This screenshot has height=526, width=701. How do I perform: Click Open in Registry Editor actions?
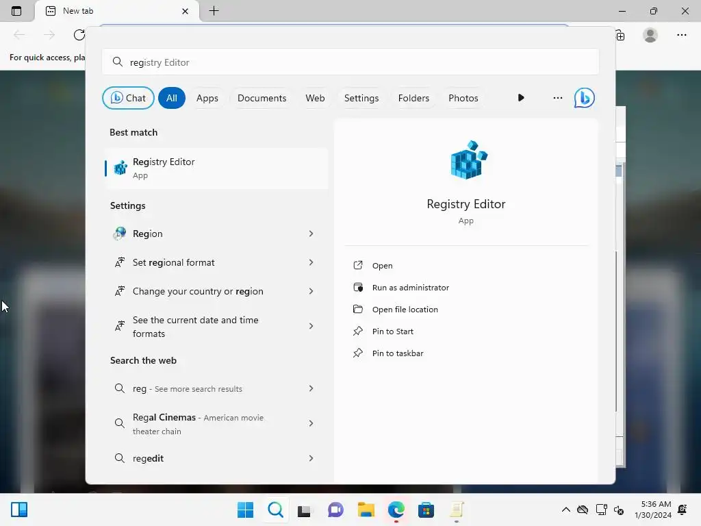pos(382,265)
